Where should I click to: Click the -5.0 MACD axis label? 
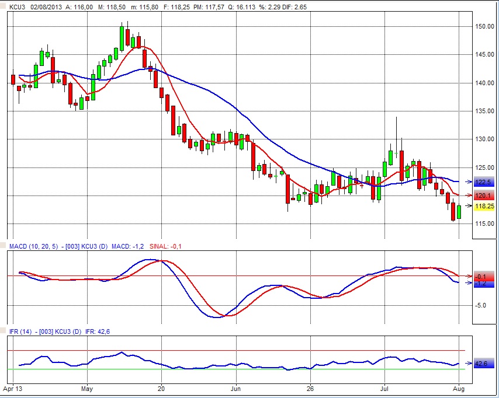pyautogui.click(x=481, y=305)
